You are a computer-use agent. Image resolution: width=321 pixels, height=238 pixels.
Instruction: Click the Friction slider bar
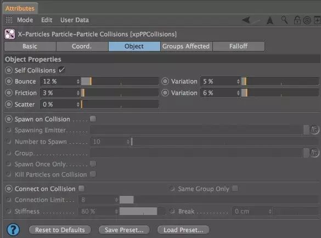(x=120, y=93)
